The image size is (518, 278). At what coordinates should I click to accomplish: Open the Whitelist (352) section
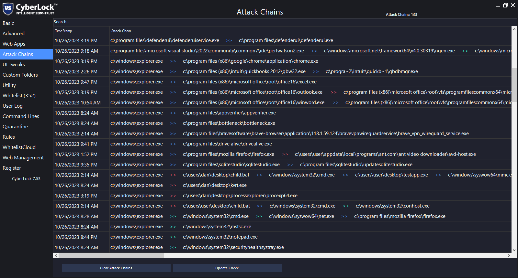click(x=19, y=96)
